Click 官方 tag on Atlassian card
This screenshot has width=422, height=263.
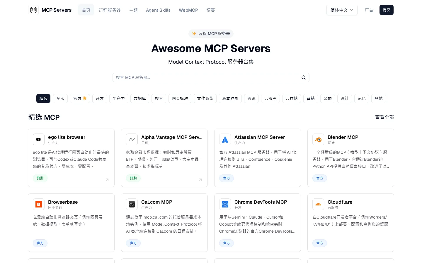(x=227, y=178)
